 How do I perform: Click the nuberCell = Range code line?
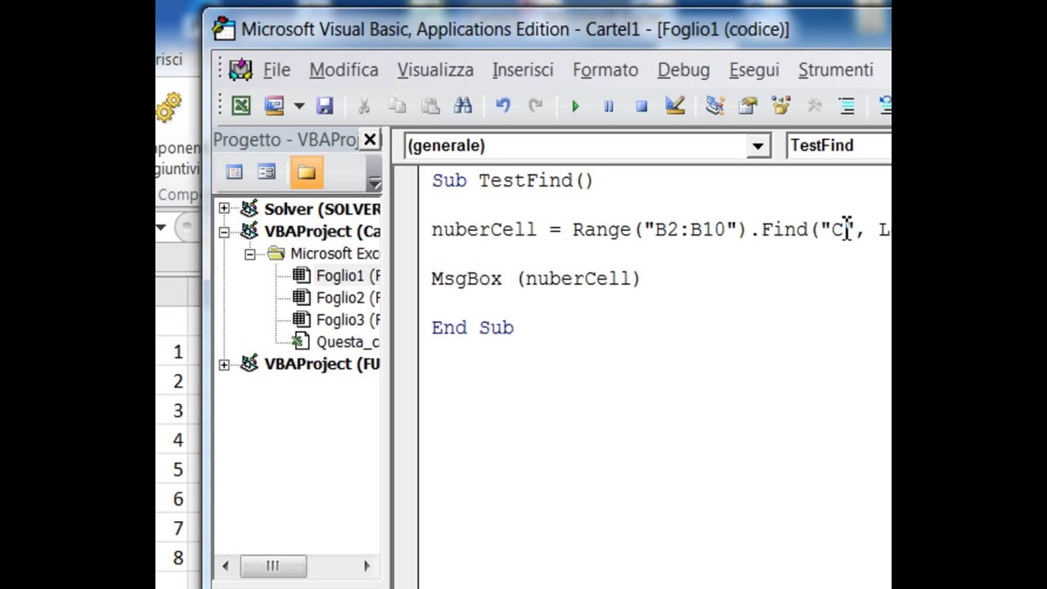(661, 230)
